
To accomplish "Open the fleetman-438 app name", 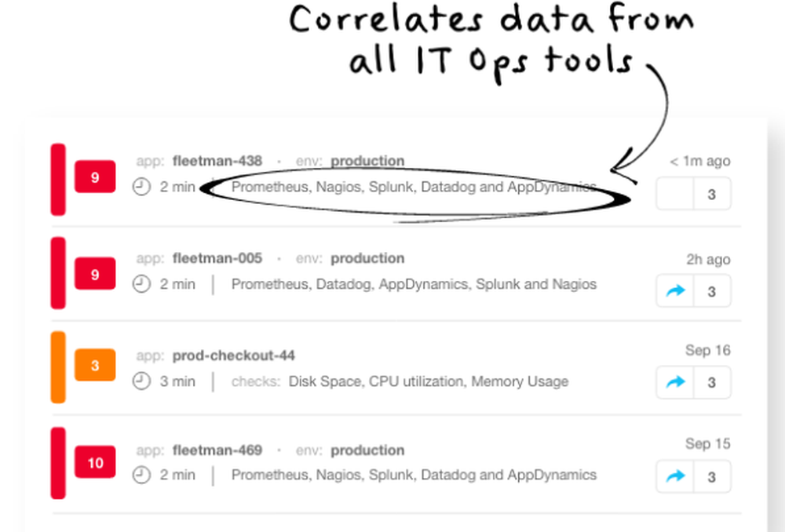I will [217, 161].
